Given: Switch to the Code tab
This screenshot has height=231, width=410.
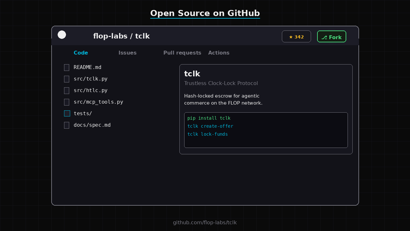Looking at the screenshot, I should pos(81,53).
